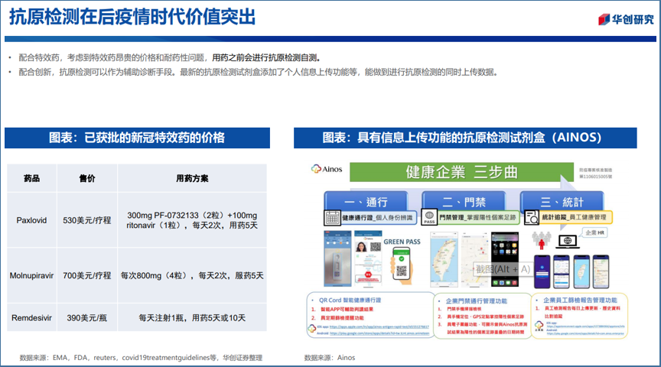This screenshot has width=661, height=367.
Task: Click the 健康通行證_個人身份辨識 label
Action: 377,217
